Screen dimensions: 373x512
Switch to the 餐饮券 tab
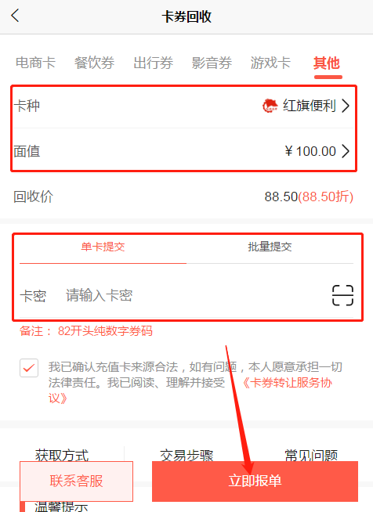tap(94, 63)
